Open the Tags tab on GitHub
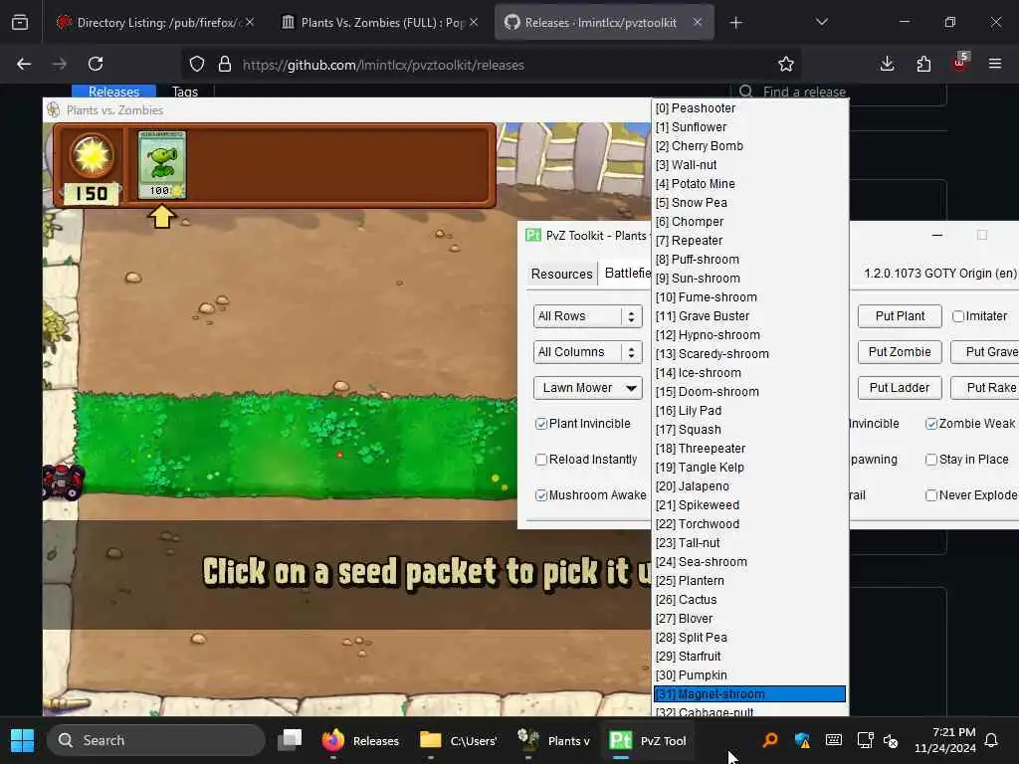 point(184,92)
